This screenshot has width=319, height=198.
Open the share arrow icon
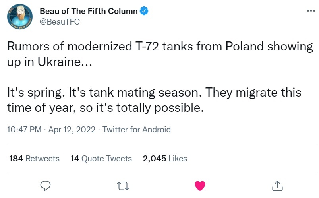[x=277, y=186]
